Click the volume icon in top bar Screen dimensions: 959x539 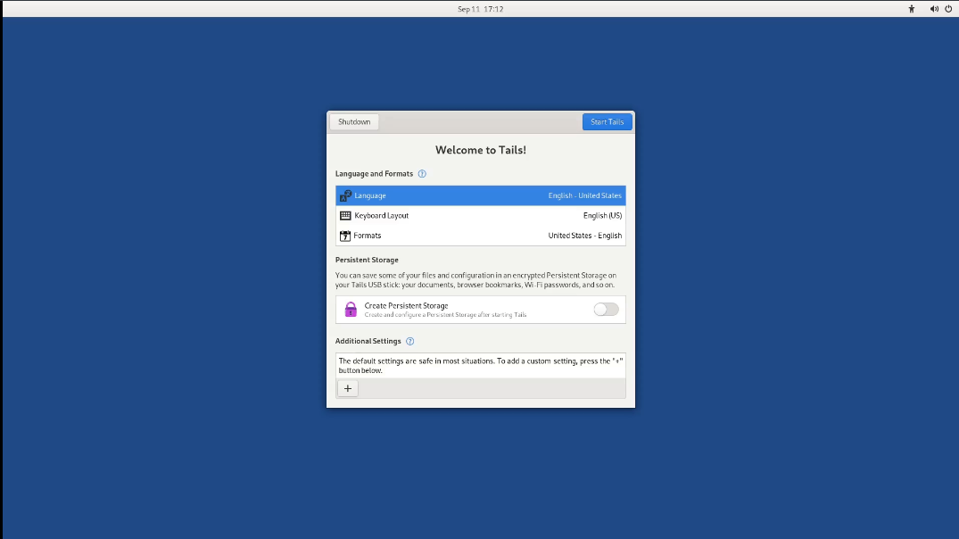(x=934, y=9)
